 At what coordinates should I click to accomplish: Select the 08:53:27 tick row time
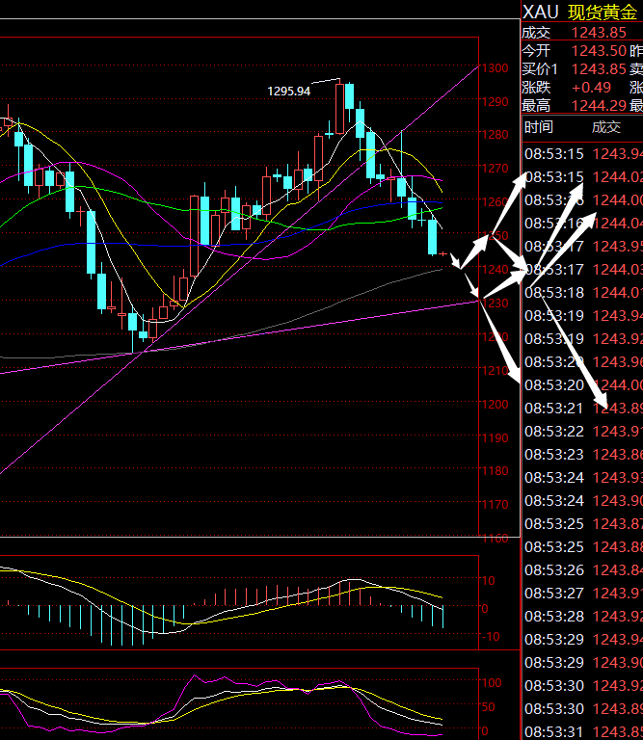pos(554,594)
